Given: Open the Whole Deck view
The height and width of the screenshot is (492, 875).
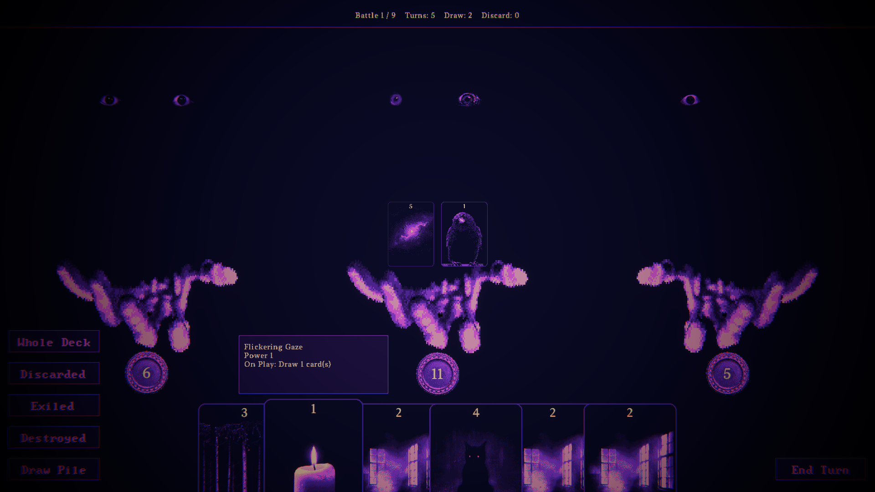Looking at the screenshot, I should pyautogui.click(x=54, y=342).
